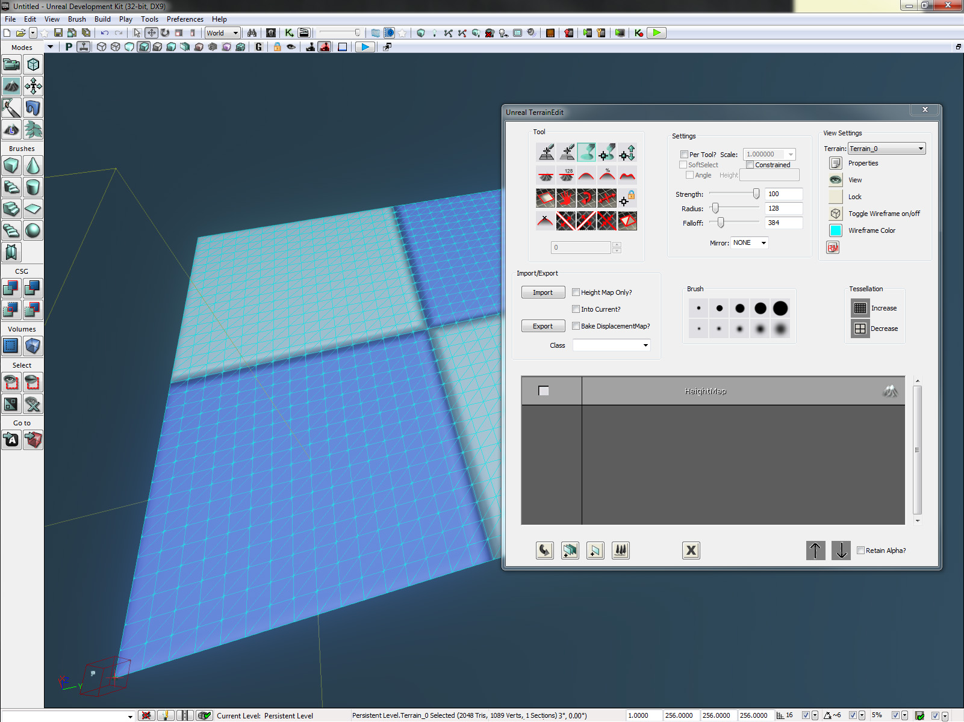
Task: Move terrain layer up with arrow
Action: point(816,551)
